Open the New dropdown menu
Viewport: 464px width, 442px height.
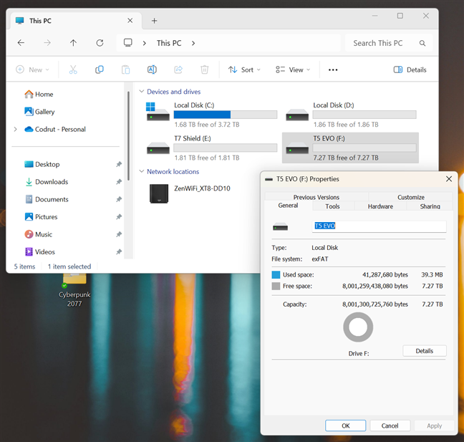click(x=32, y=70)
